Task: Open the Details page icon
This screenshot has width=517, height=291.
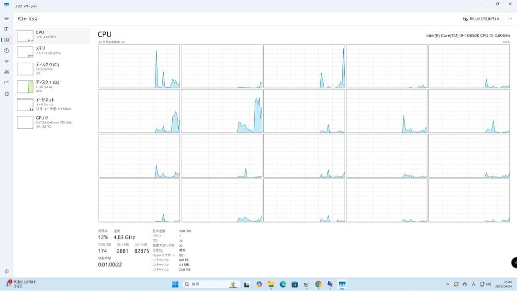Action: click(6, 82)
